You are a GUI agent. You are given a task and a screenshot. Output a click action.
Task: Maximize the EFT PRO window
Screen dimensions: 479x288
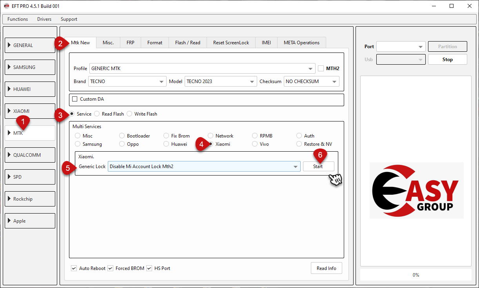452,6
